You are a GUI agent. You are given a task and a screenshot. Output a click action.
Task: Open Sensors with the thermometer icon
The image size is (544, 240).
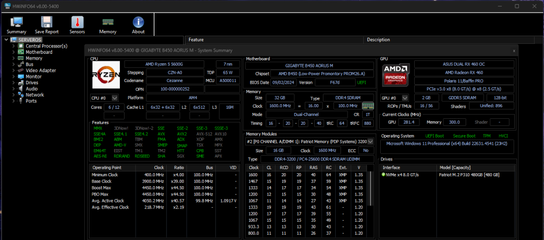[x=77, y=23]
